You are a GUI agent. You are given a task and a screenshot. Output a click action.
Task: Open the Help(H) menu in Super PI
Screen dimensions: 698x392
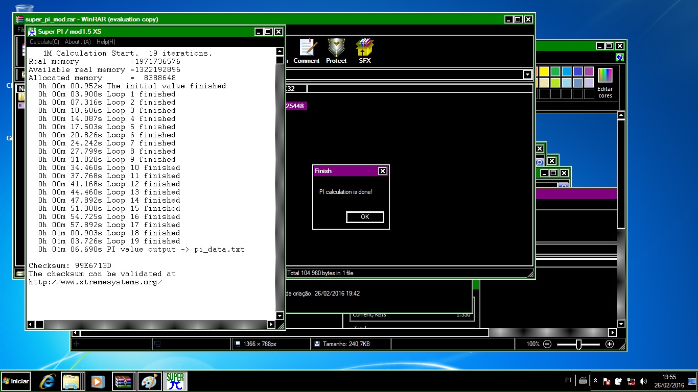(106, 42)
